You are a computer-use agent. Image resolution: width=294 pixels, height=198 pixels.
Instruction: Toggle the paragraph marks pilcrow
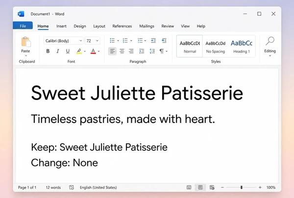click(x=161, y=51)
